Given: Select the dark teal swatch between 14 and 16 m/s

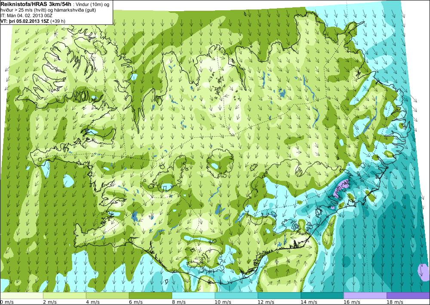Looking at the screenshot, I should click(322, 296).
